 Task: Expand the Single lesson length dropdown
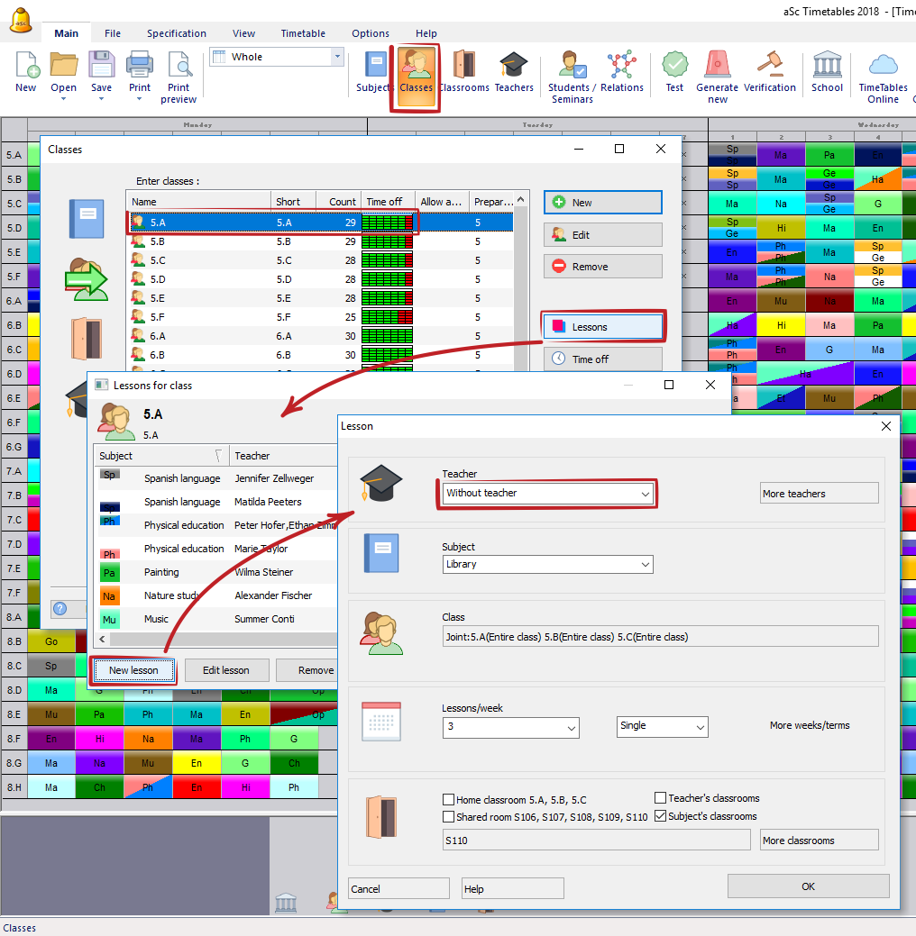coord(700,727)
